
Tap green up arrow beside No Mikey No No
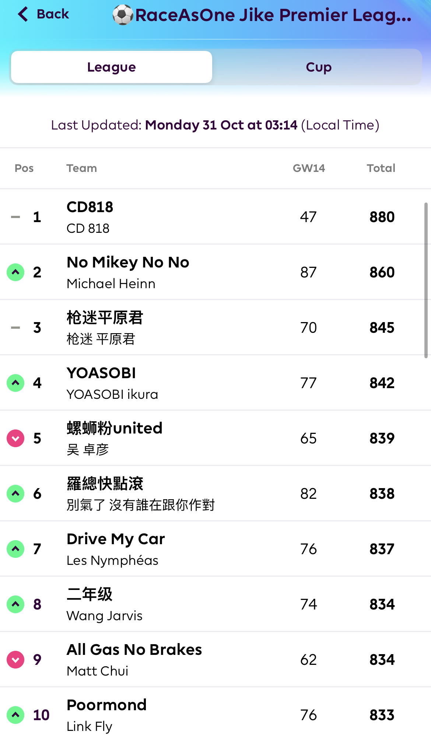[15, 272]
